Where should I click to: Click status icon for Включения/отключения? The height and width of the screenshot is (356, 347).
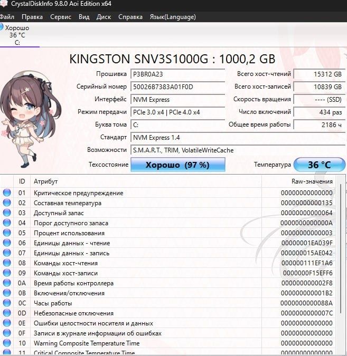coord(7,293)
